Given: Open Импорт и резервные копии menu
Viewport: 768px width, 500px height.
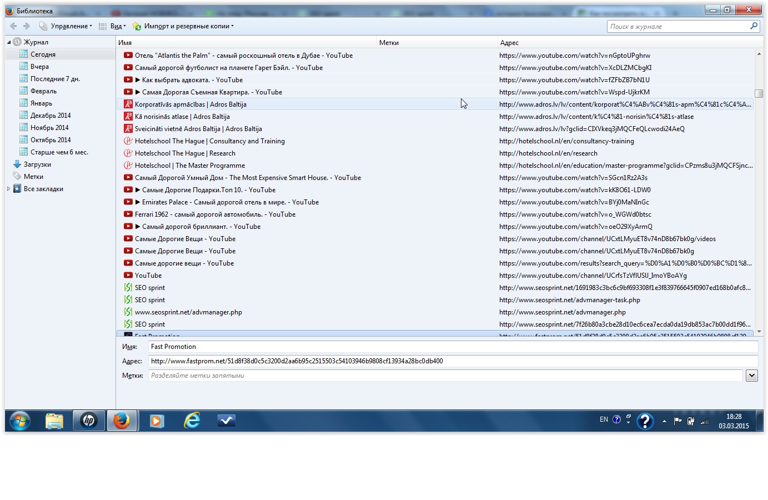Looking at the screenshot, I should 183,26.
